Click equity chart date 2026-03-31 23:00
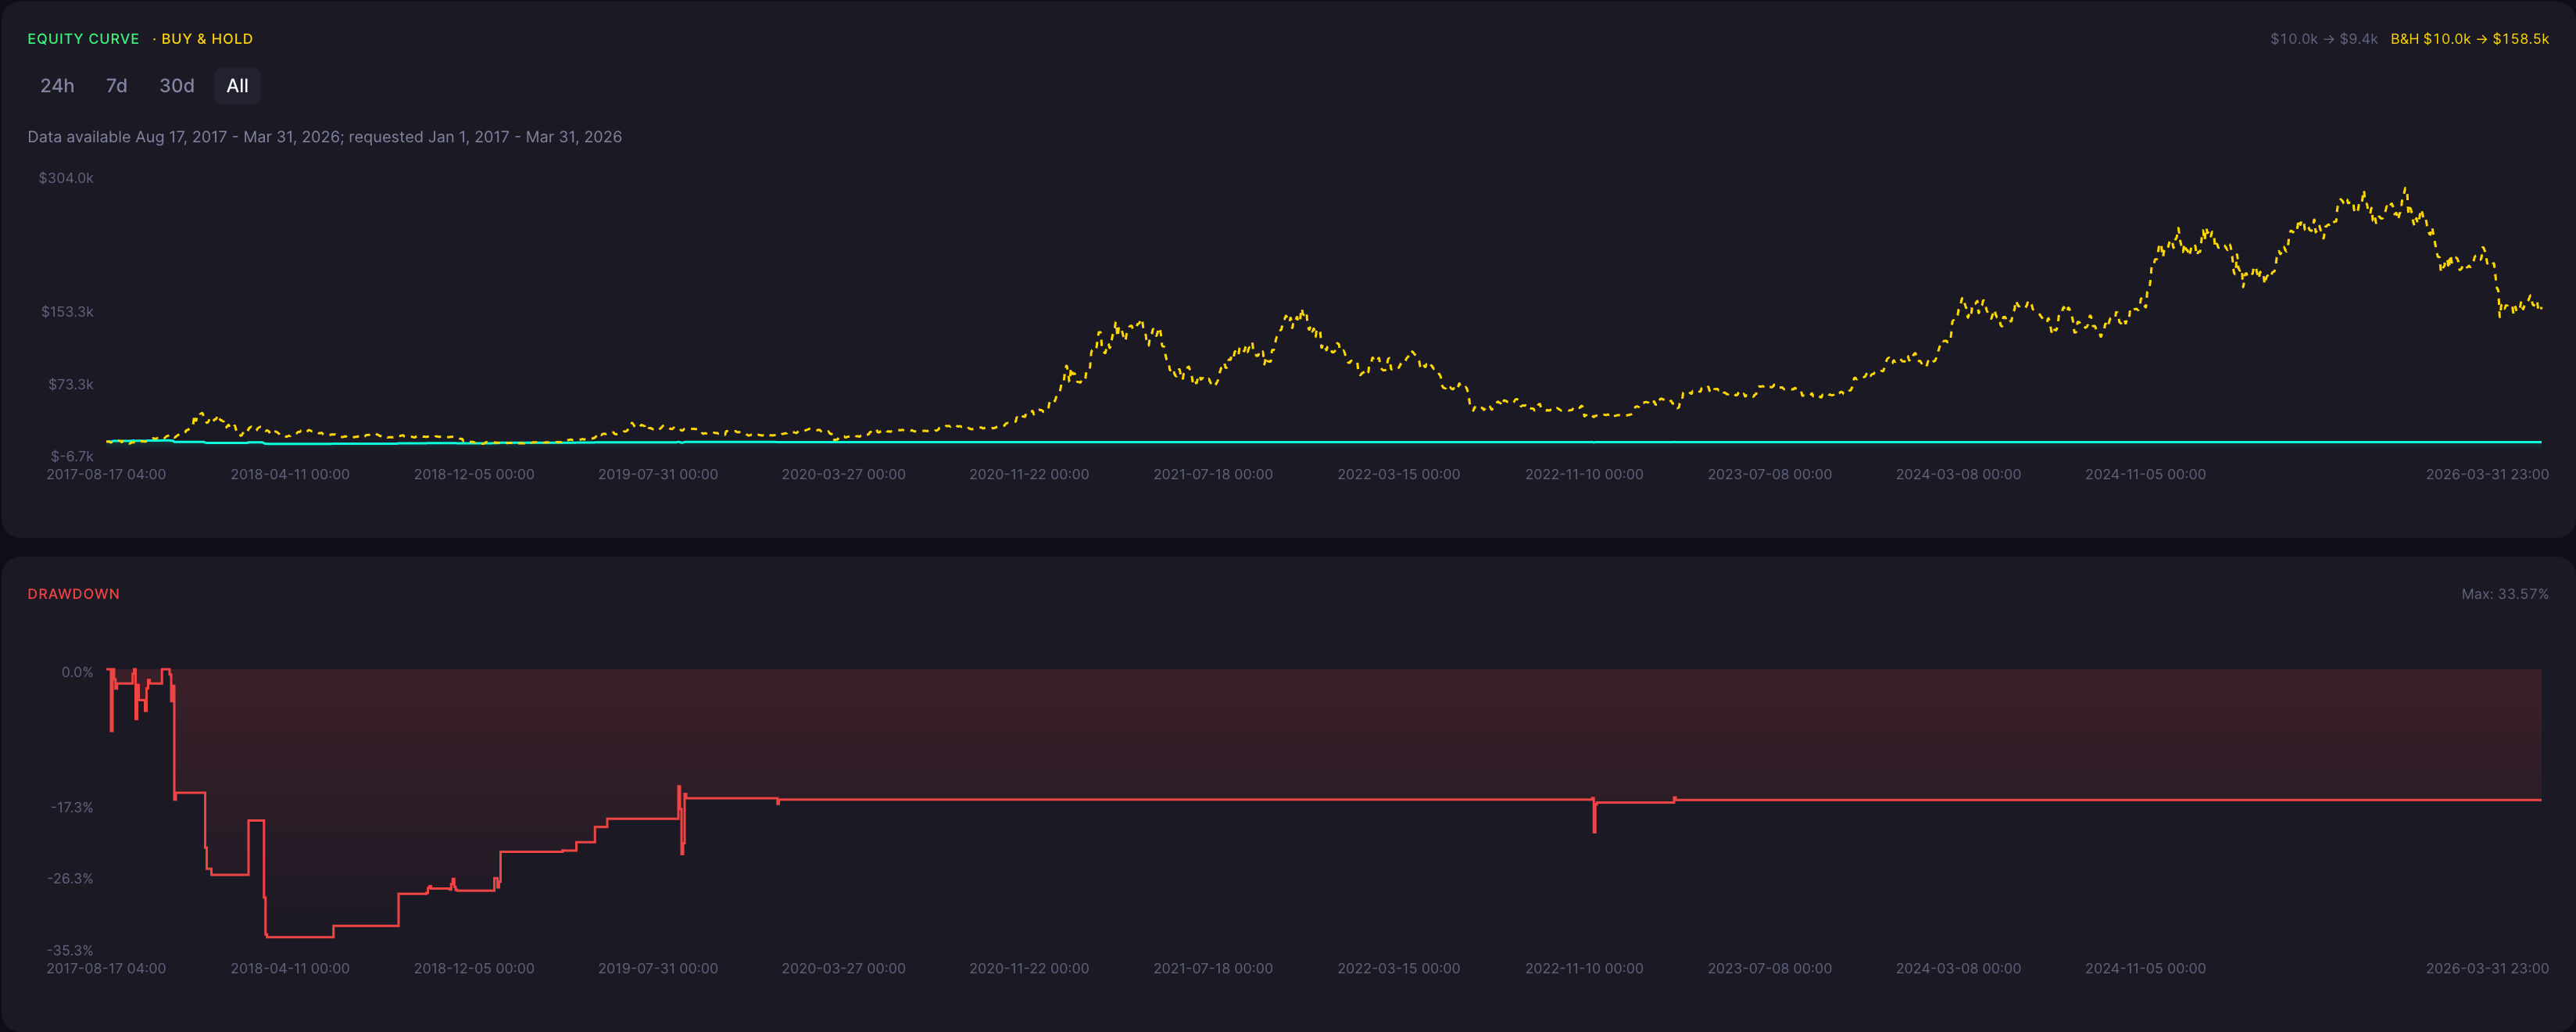The height and width of the screenshot is (1032, 2576). [2487, 474]
